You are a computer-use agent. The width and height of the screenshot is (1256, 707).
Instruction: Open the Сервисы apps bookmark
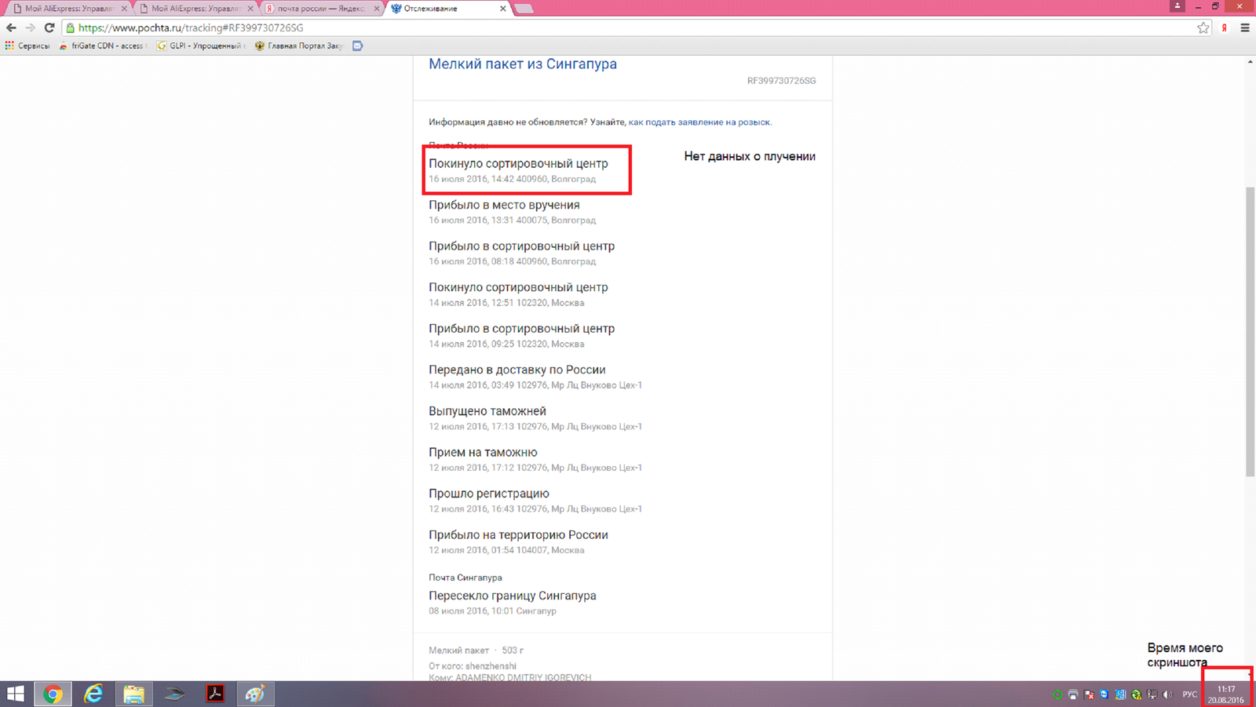coord(27,46)
